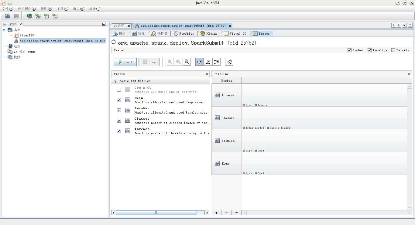Switch to the MBeans tab
Viewport: 415px width, 225px height.
point(209,33)
